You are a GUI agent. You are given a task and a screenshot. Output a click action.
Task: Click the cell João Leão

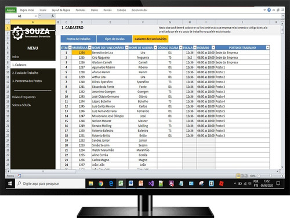tap(110, 165)
